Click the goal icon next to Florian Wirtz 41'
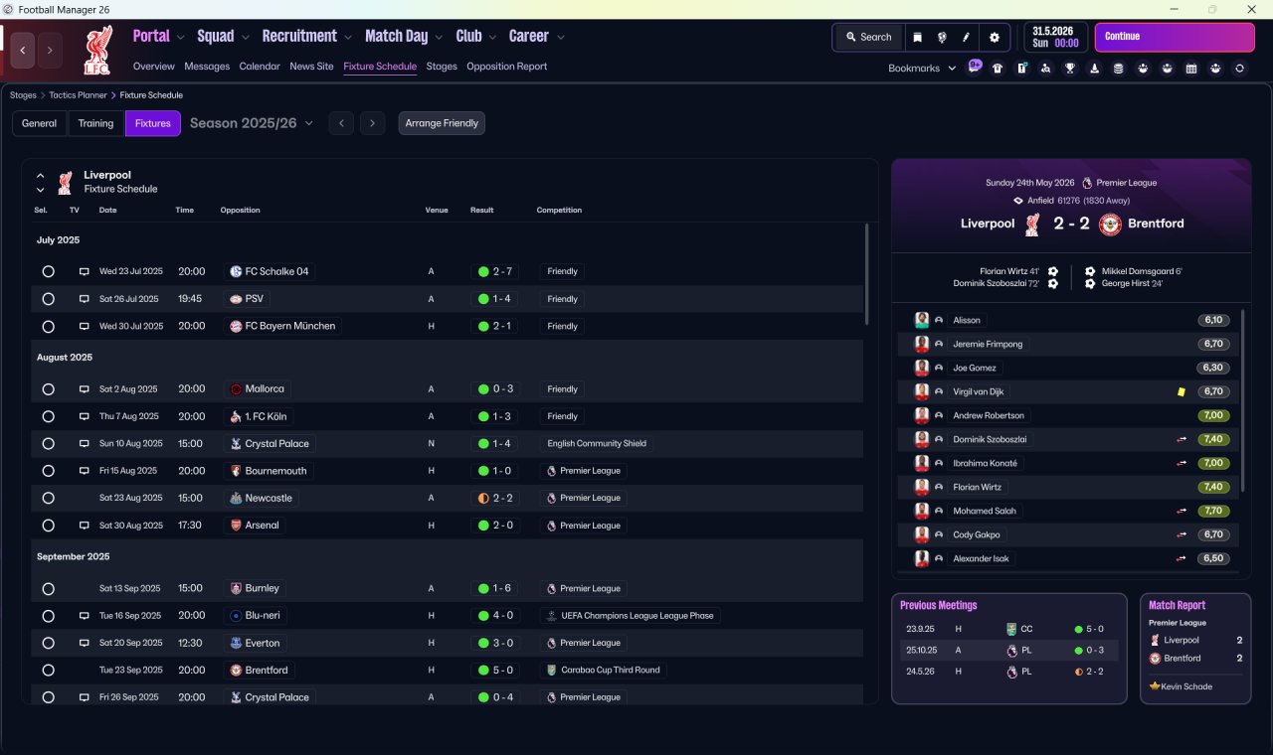This screenshot has height=755, width=1273. click(x=1053, y=271)
